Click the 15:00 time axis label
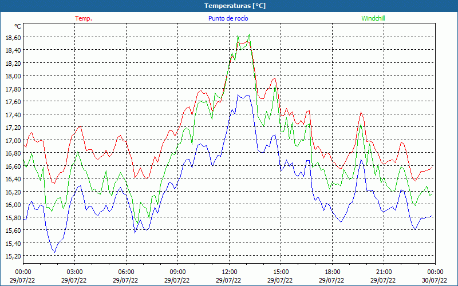This screenshot has width=458, height=286. coord(281,272)
